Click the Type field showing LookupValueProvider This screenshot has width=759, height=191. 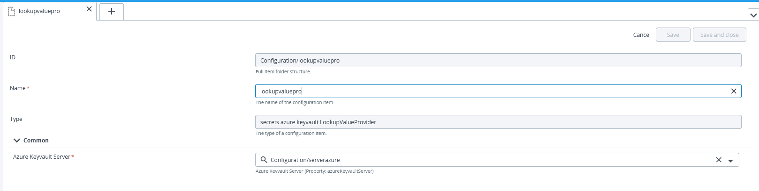498,122
